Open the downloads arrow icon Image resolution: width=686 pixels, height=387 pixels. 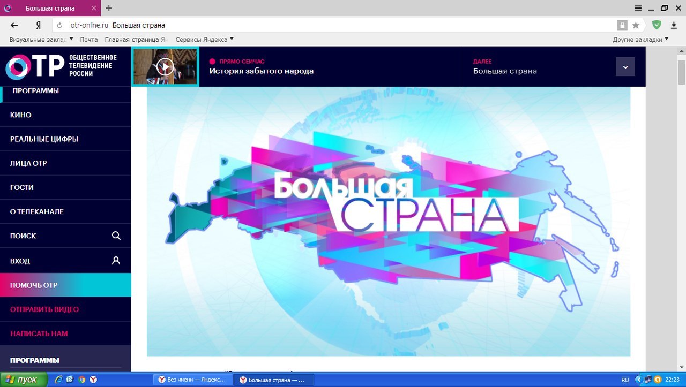pyautogui.click(x=674, y=25)
